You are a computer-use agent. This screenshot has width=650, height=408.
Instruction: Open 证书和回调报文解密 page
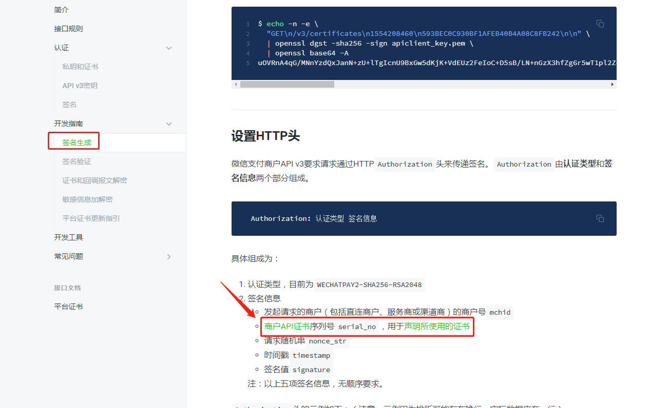click(94, 180)
